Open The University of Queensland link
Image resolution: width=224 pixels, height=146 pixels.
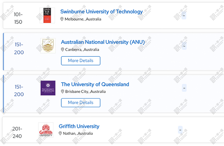(95, 84)
